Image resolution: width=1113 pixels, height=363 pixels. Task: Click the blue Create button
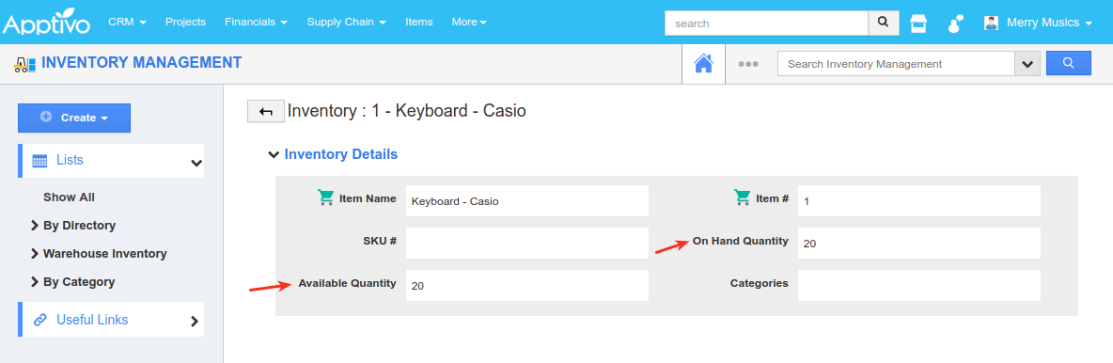click(x=74, y=118)
